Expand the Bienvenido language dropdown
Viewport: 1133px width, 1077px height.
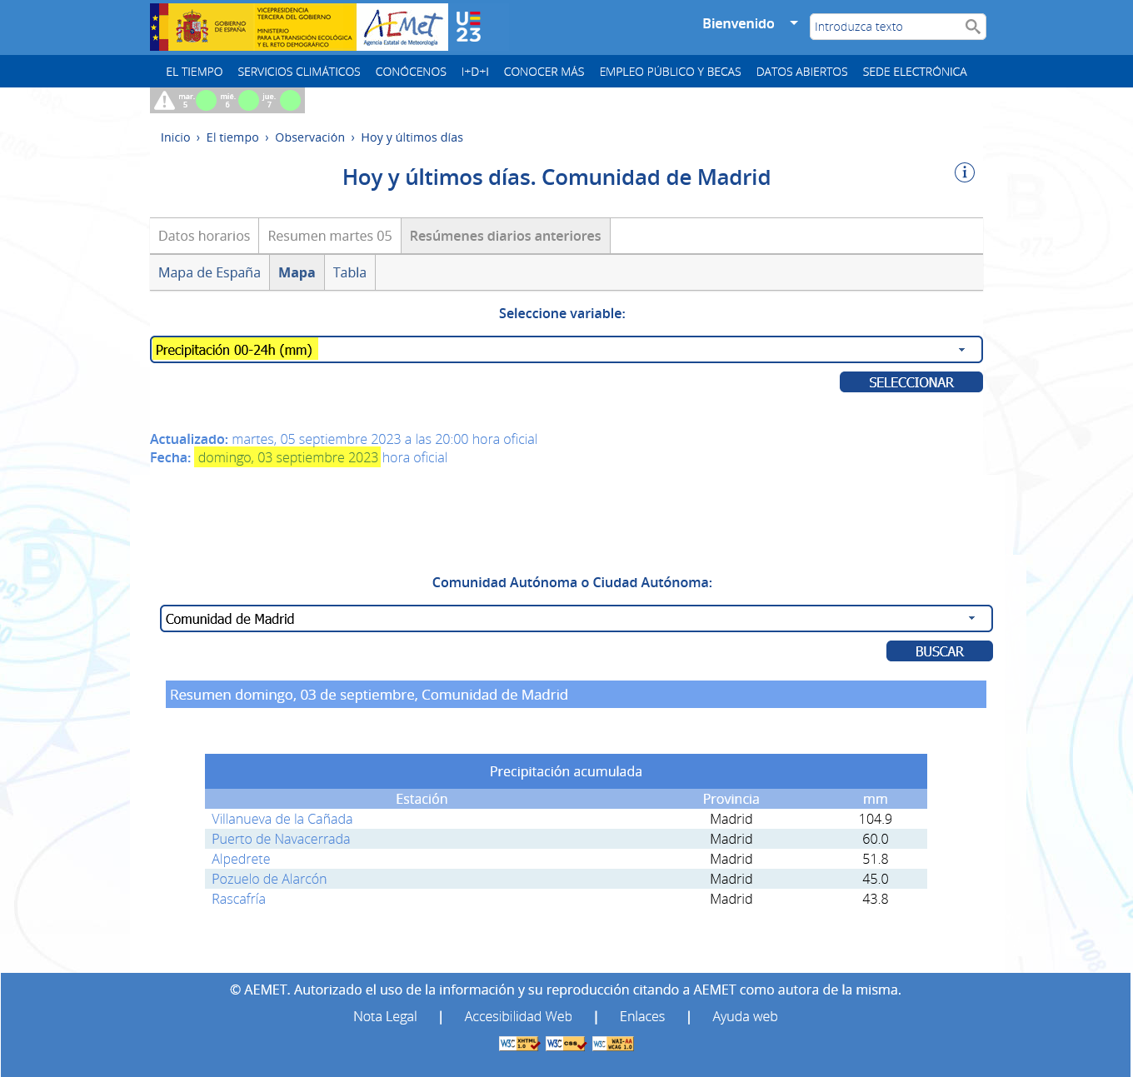(x=793, y=23)
